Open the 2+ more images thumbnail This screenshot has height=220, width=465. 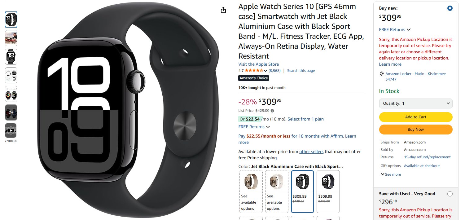point(11,112)
